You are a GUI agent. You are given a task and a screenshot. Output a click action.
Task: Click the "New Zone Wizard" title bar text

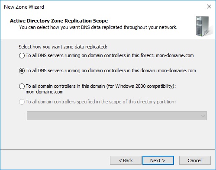point(24,7)
